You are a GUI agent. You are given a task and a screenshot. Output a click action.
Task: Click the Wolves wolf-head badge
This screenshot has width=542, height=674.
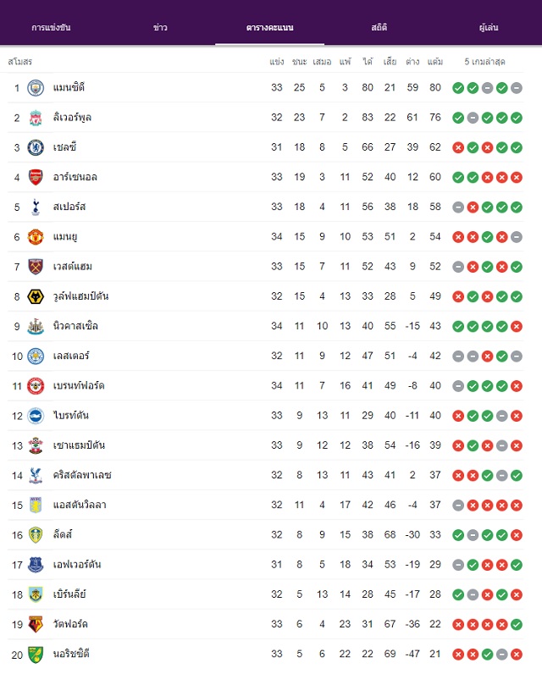point(36,296)
